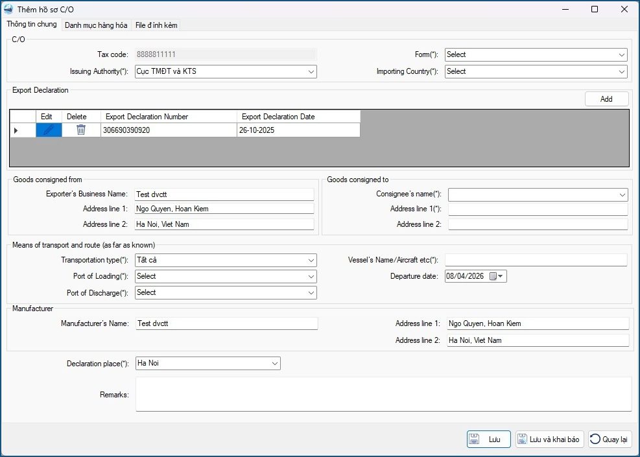Maximize the Thêm hồ sơ C/O window
This screenshot has width=640, height=457.
click(x=595, y=9)
